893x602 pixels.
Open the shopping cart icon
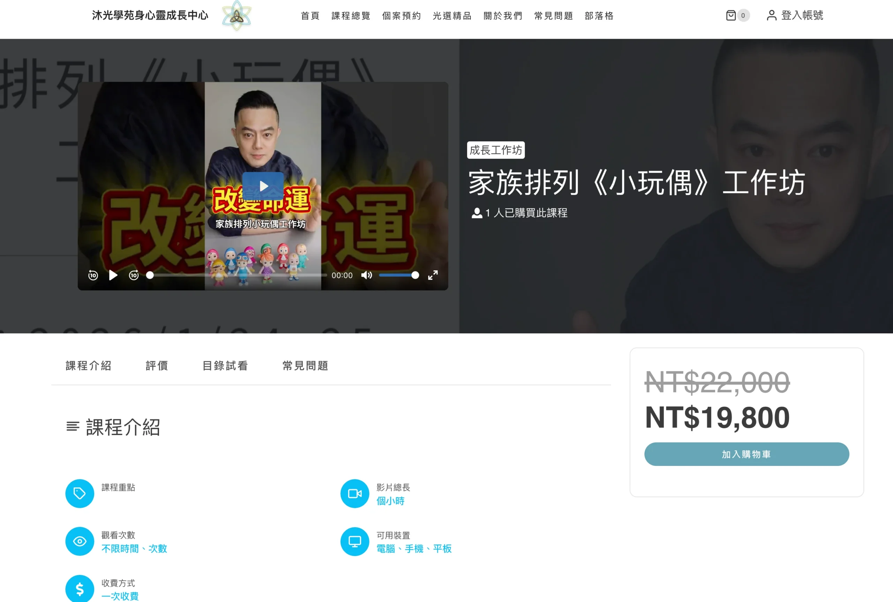point(730,15)
